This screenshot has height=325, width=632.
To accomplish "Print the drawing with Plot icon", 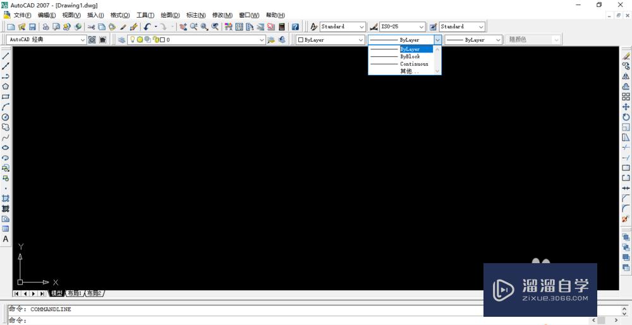I will click(46, 27).
